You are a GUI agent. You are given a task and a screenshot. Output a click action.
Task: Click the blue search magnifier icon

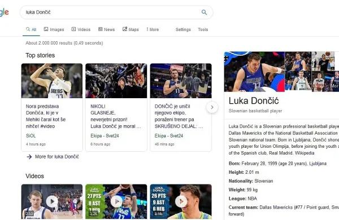click(x=204, y=12)
